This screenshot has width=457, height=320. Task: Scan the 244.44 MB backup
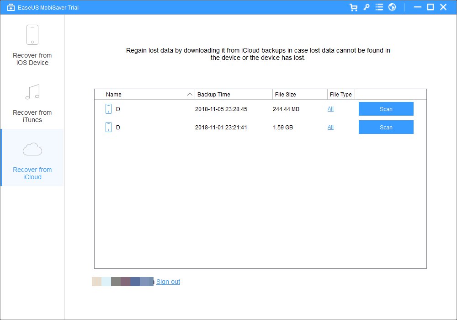click(x=386, y=109)
